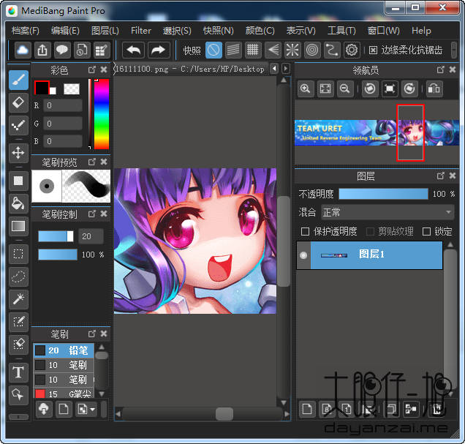Viewport: 465px width, 444px height.
Task: Open the cloud save icon
Action: (23, 50)
